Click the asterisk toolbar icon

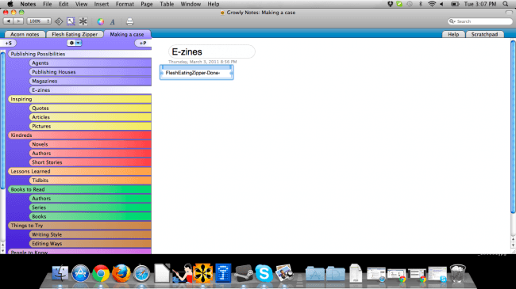point(83,21)
